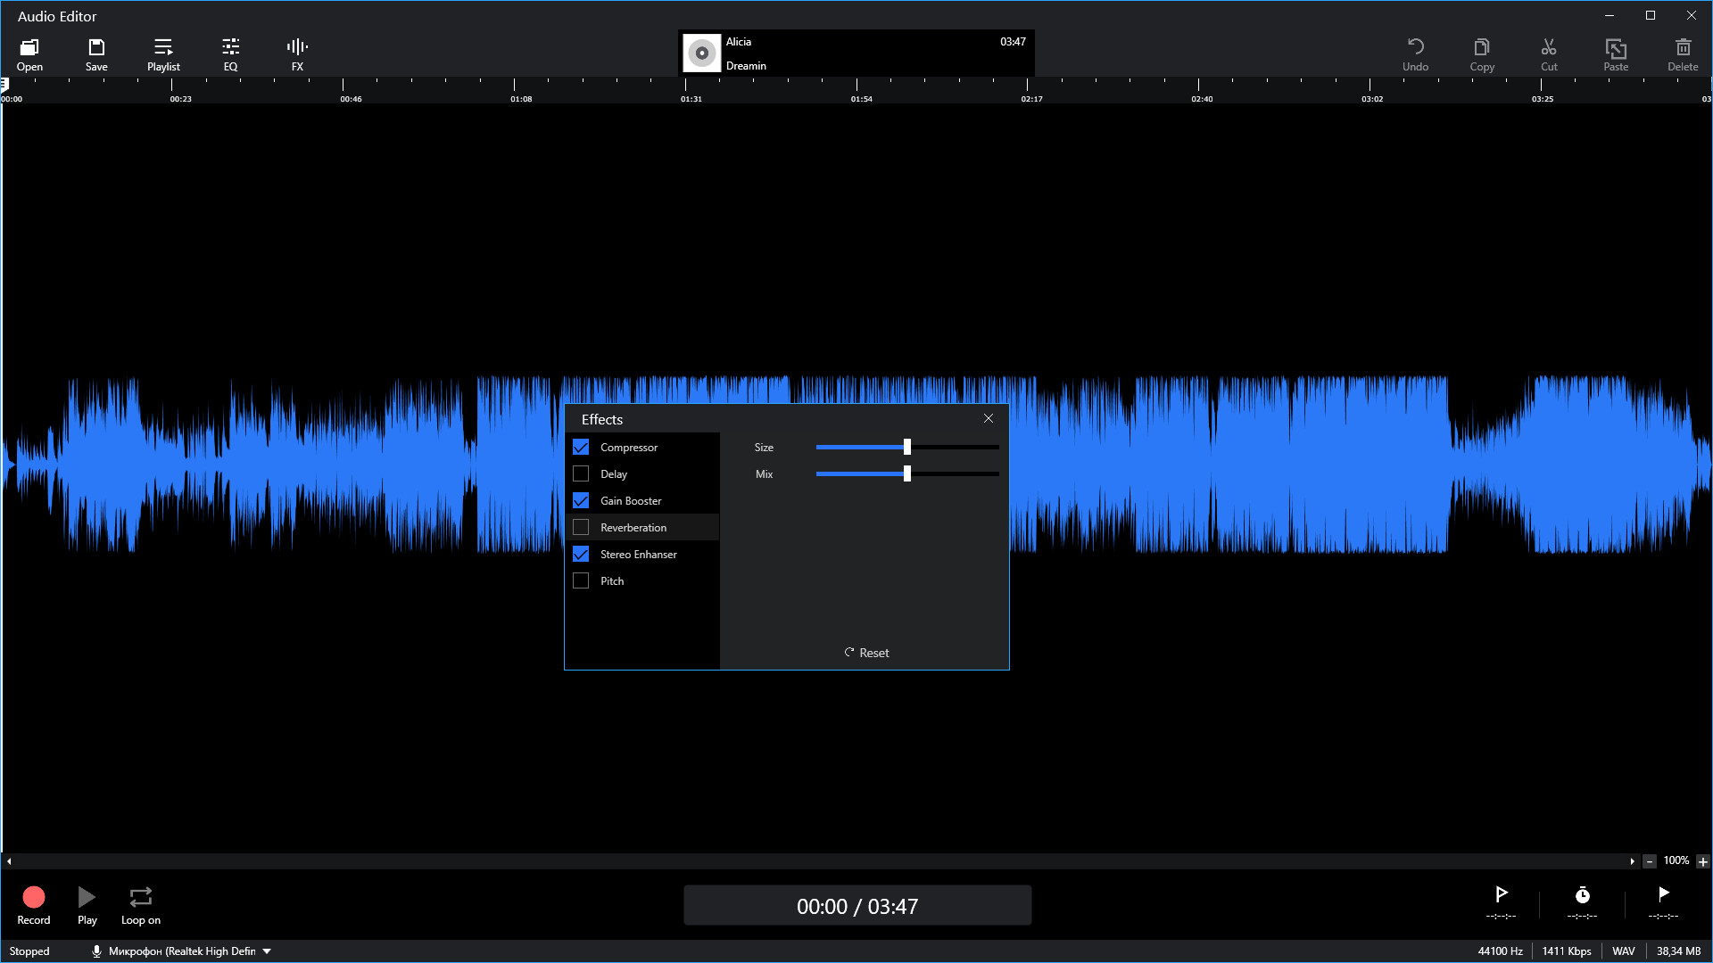Screen dimensions: 1713x963
Task: Adjust the Mix slider
Action: tap(907, 473)
